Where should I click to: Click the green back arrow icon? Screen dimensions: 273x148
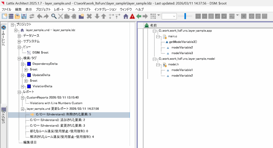pyautogui.click(x=139, y=16)
